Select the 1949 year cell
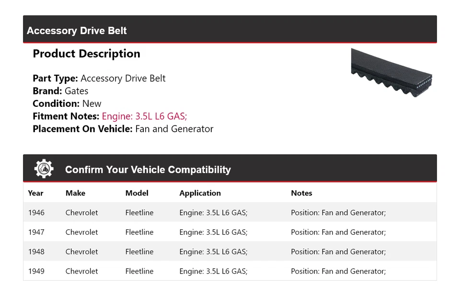460x296 pixels. 36,271
